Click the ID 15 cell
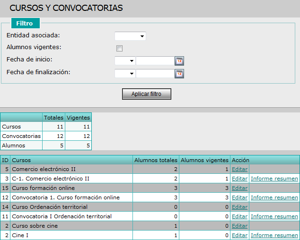 [x=5, y=188]
